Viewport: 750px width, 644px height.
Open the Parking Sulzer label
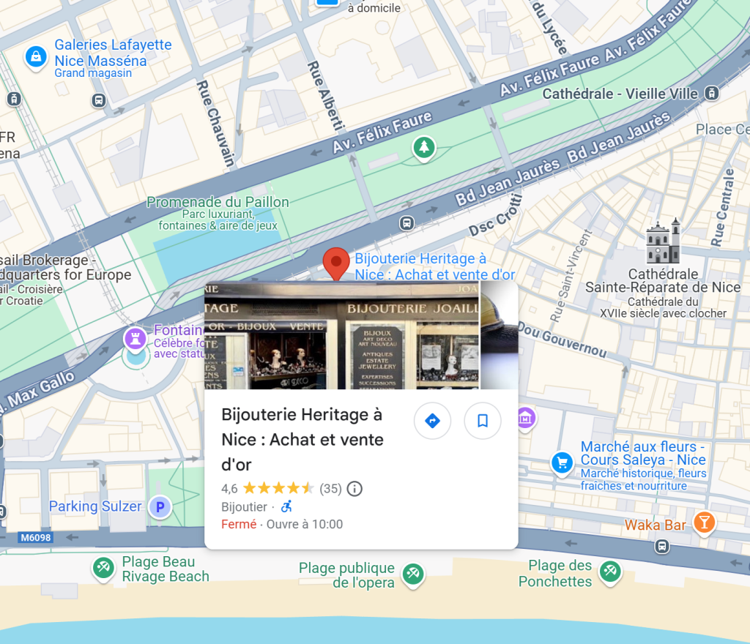(95, 506)
